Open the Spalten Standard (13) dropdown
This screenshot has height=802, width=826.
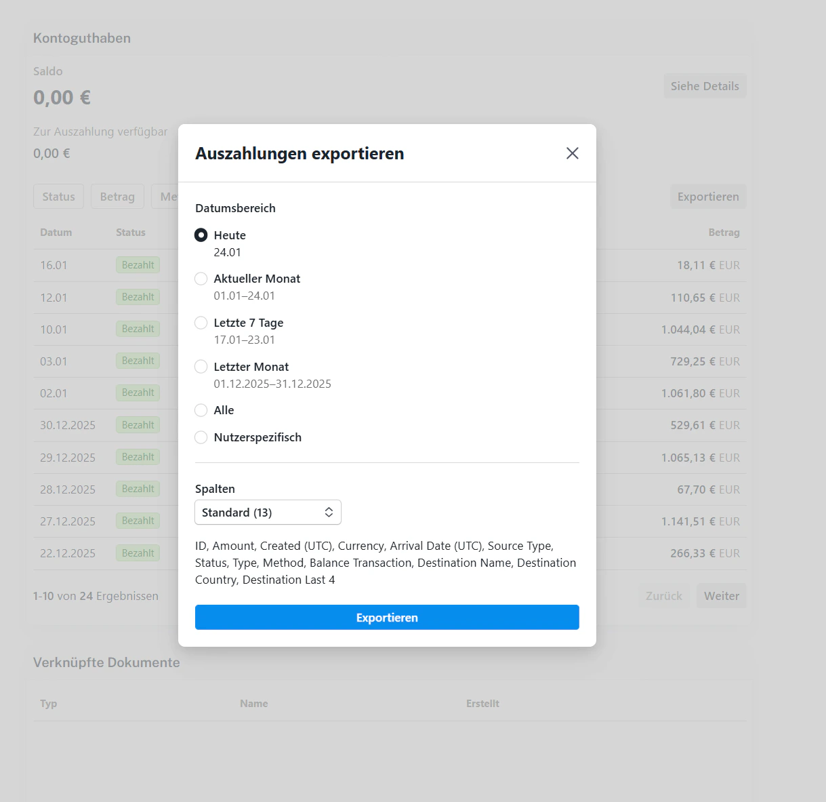click(268, 513)
